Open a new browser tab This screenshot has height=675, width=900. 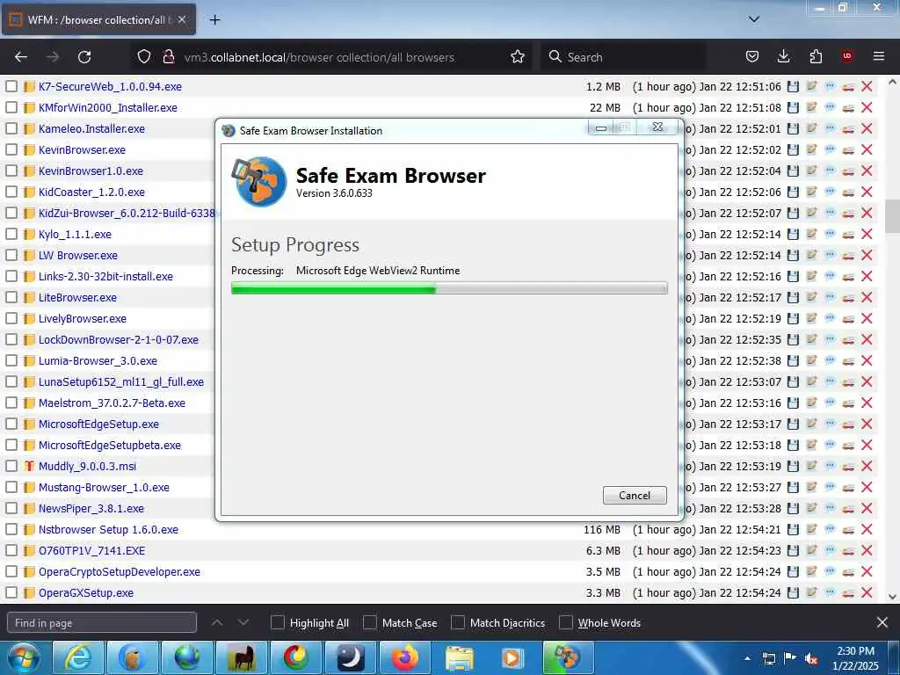click(x=214, y=20)
